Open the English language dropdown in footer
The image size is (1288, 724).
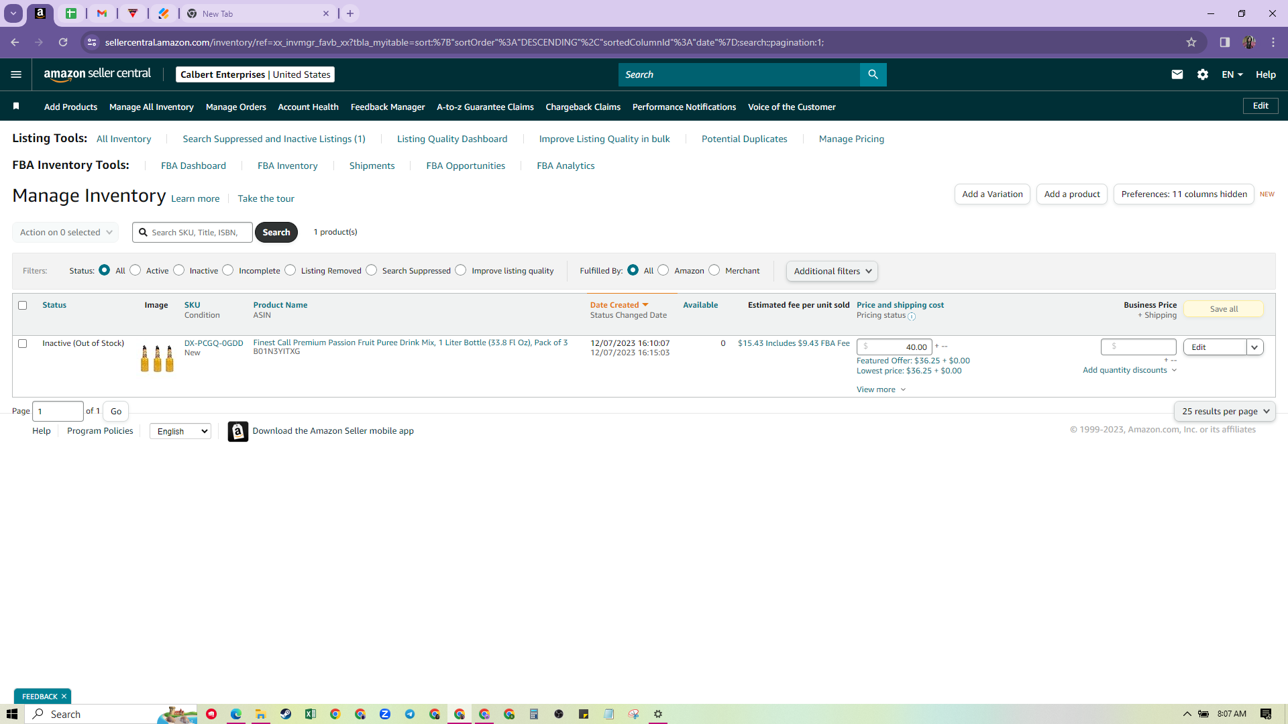(180, 431)
